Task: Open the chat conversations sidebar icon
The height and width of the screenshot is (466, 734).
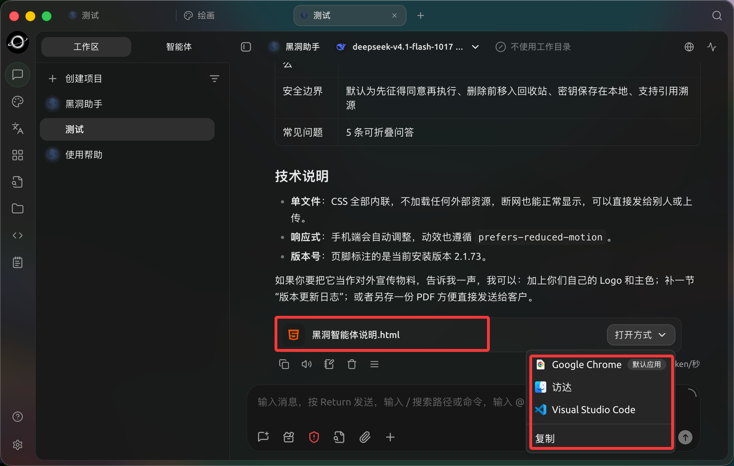Action: 18,75
